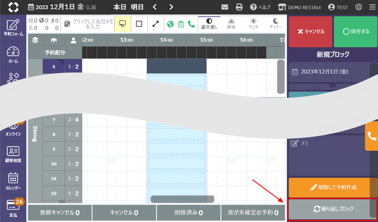Viewport: 378px width, 222px height.
Task: Click the envelope mail icon
Action: tap(225, 7)
